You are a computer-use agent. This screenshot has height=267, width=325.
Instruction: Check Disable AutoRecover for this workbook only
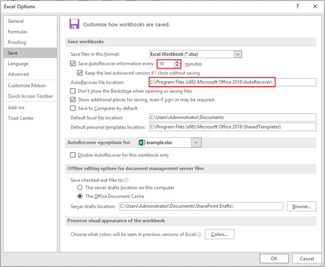pos(73,155)
